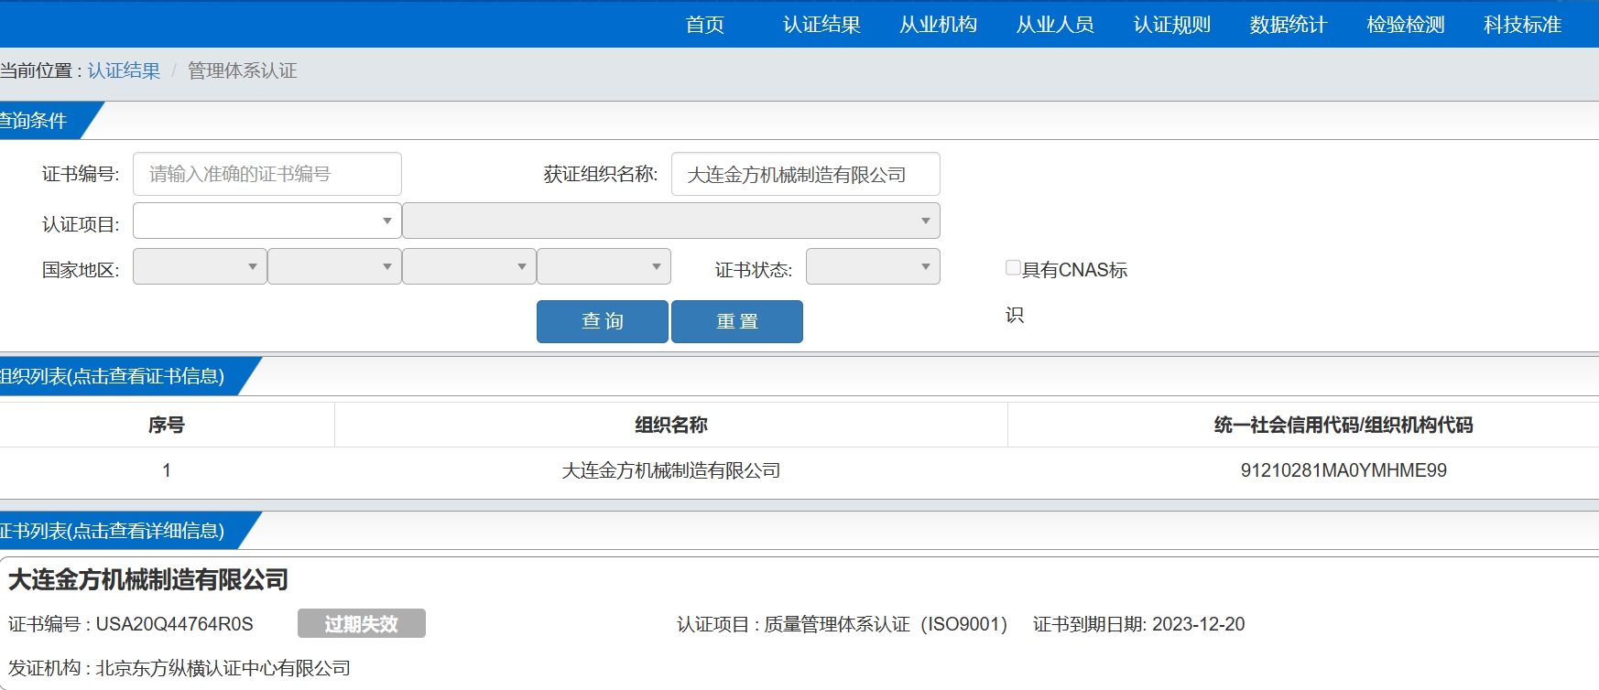Focus the 证书编号 input field
Viewport: 1599px width, 690px height.
click(x=267, y=174)
